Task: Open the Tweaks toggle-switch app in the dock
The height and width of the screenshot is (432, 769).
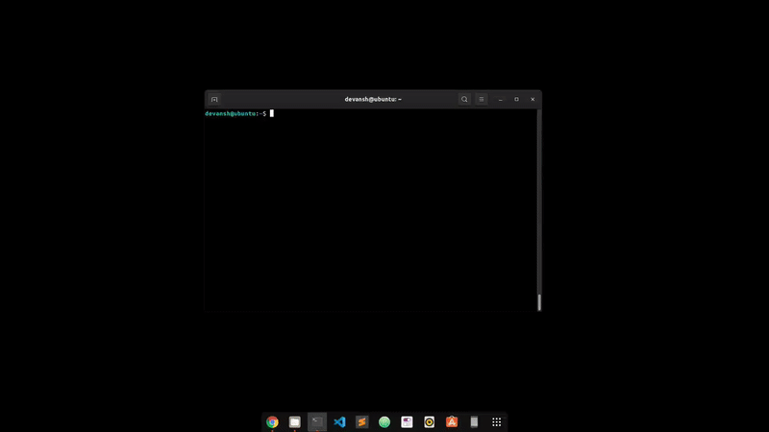Action: 407,421
